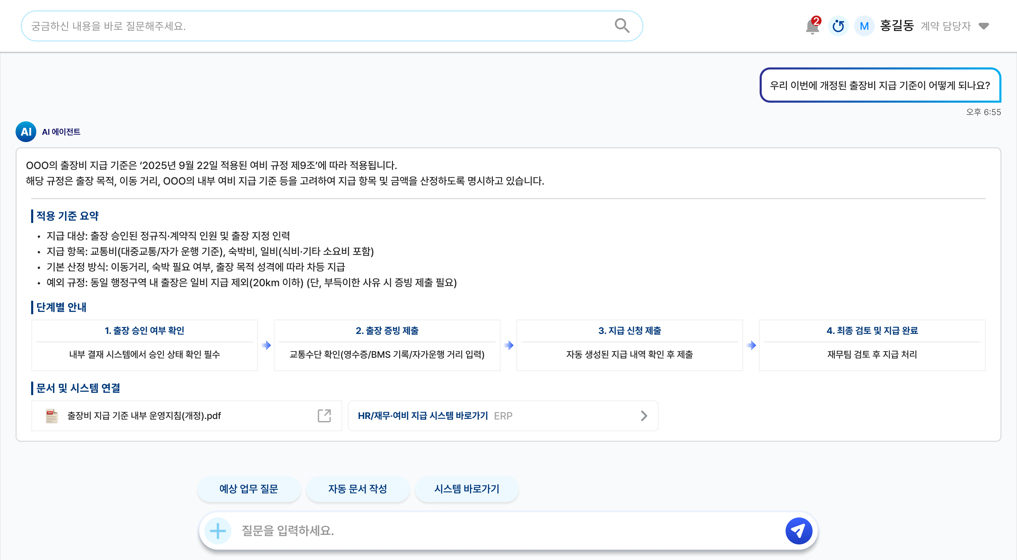Click the 적용 기준 요약 heading

pos(67,216)
